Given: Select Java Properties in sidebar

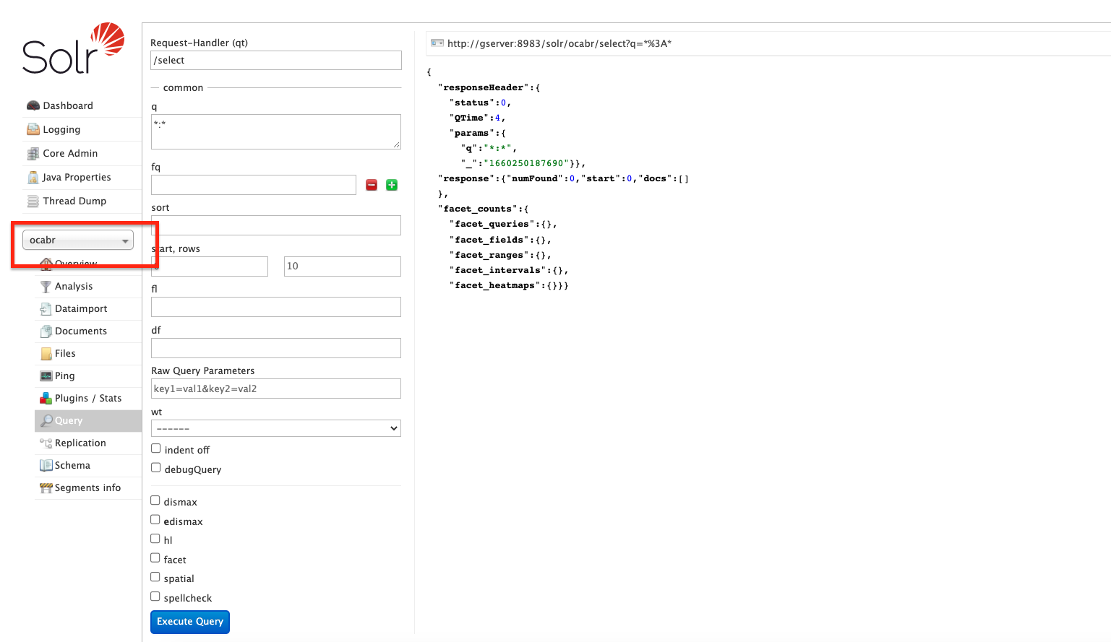Looking at the screenshot, I should [x=77, y=177].
